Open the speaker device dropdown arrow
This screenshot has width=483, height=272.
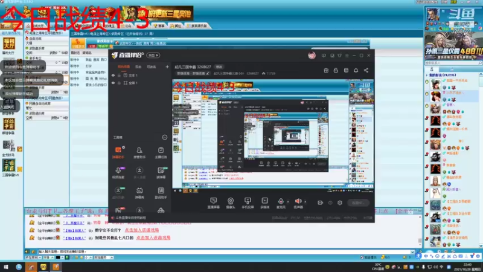pyautogui.click(x=305, y=202)
